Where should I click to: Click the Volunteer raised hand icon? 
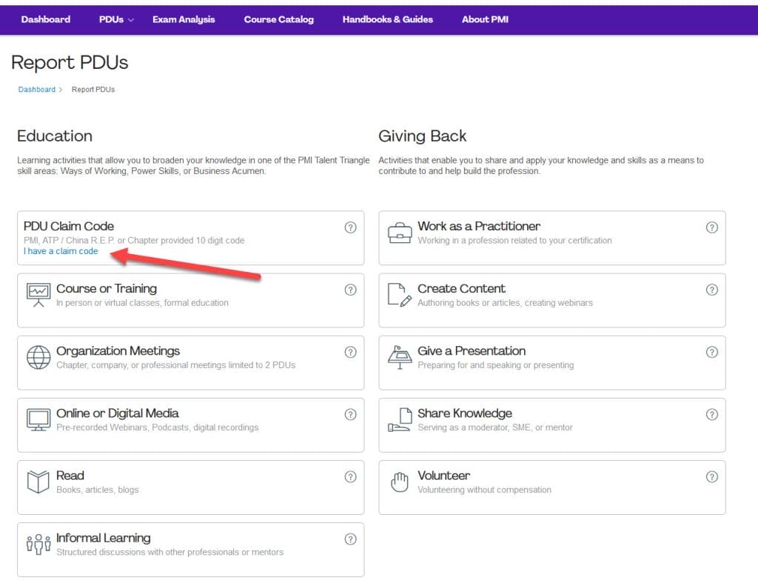(400, 482)
